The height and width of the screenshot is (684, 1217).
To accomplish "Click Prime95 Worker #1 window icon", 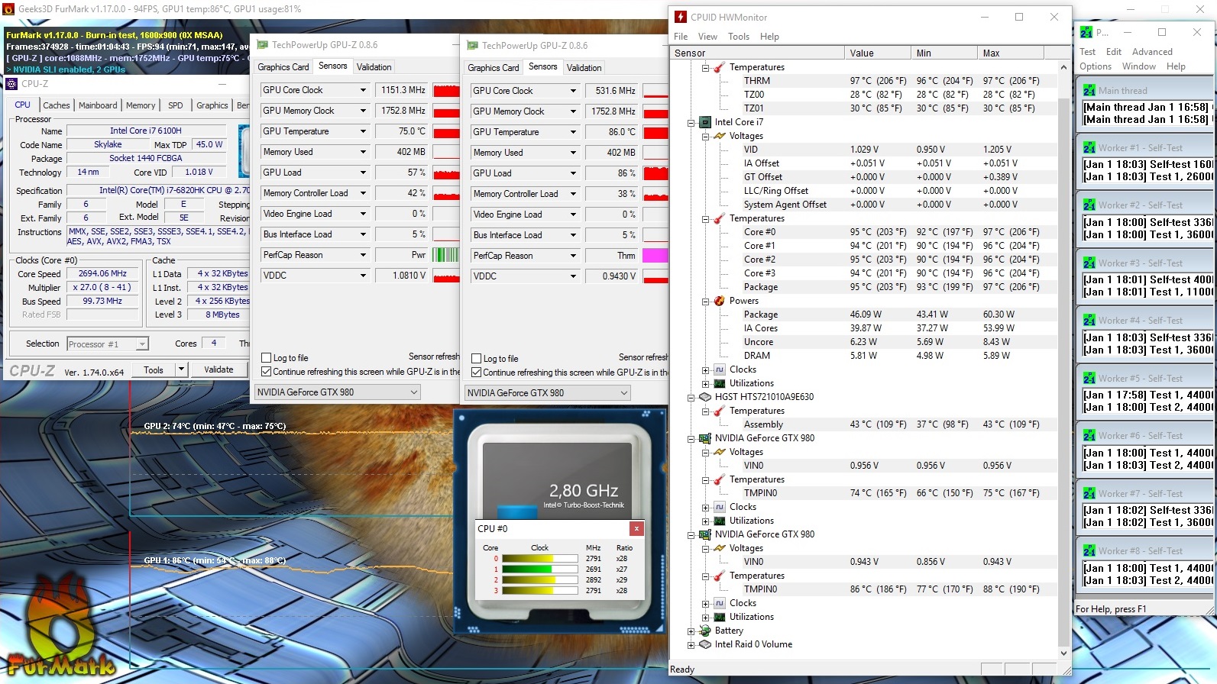I will (x=1089, y=148).
